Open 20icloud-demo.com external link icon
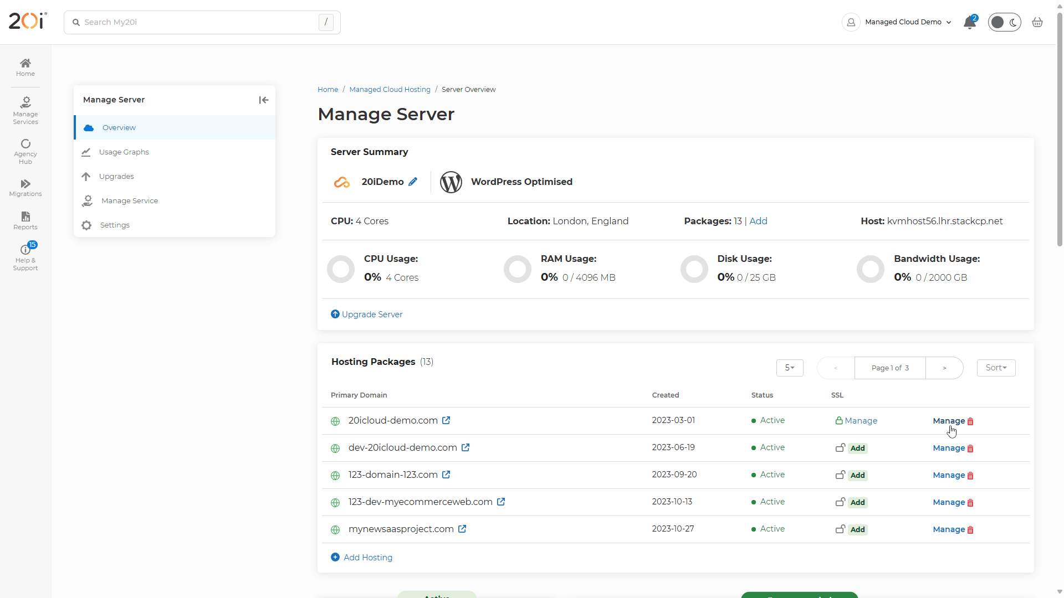This screenshot has width=1064, height=598. (x=446, y=420)
